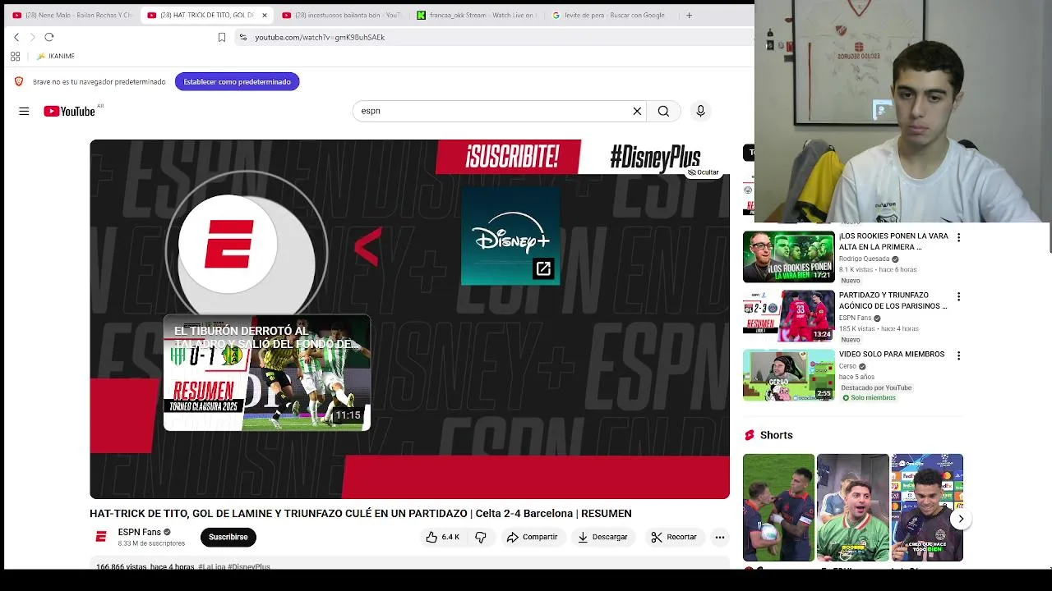Open options for the LOS ROOKIES video

point(958,237)
